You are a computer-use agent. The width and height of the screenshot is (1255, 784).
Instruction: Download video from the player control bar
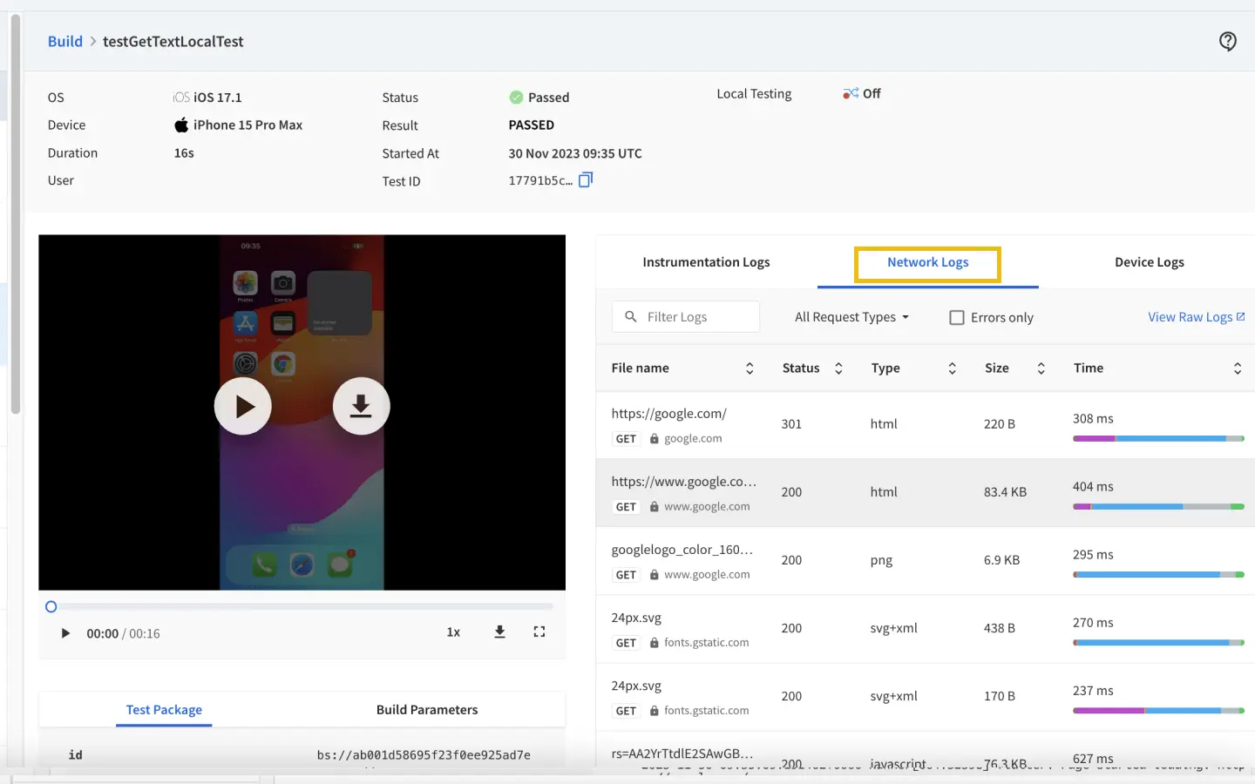click(x=499, y=632)
